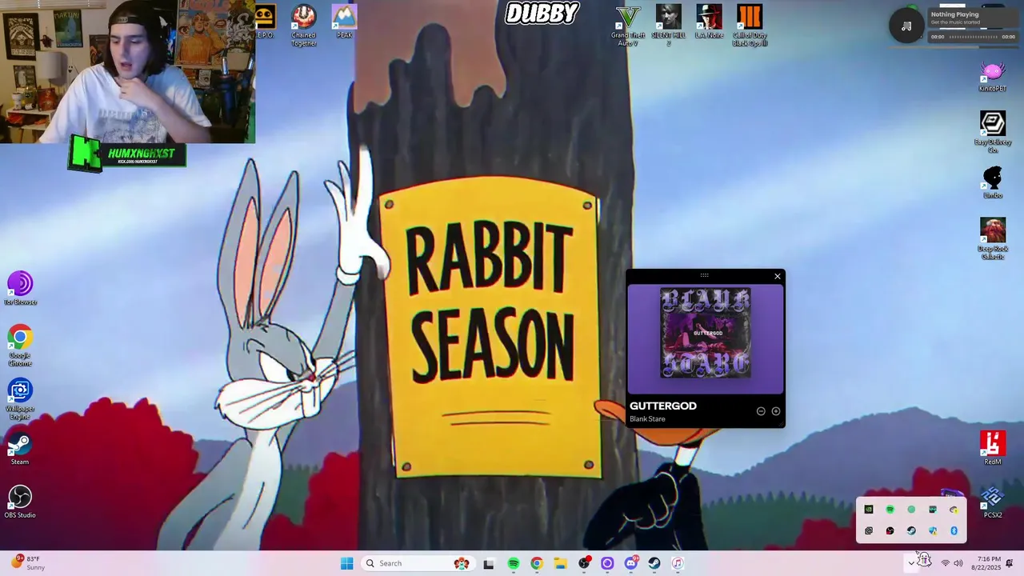The image size is (1024, 576).
Task: Close the GUTTERGOD music widget
Action: coord(777,277)
